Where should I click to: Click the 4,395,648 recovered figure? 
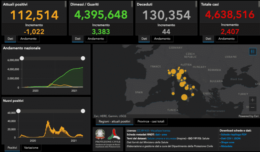[x=101, y=14]
